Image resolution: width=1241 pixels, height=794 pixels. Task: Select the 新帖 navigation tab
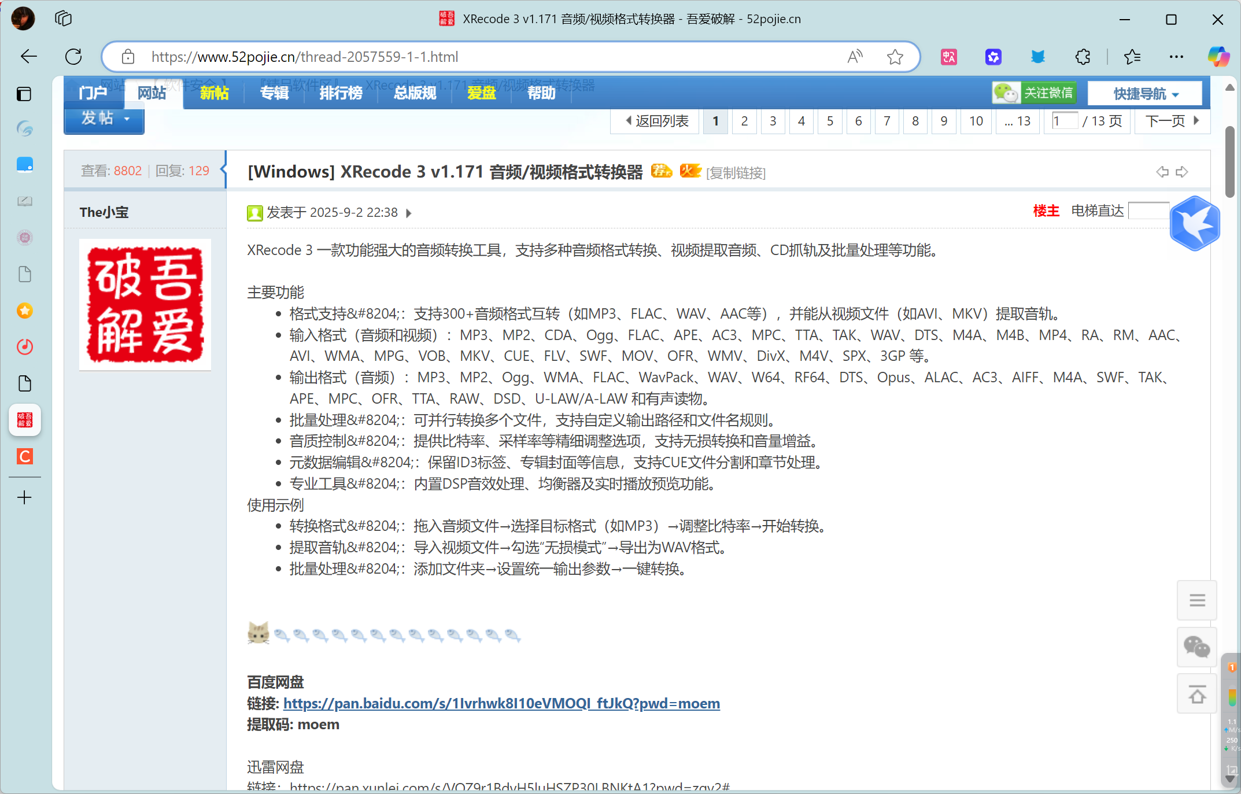coord(215,93)
